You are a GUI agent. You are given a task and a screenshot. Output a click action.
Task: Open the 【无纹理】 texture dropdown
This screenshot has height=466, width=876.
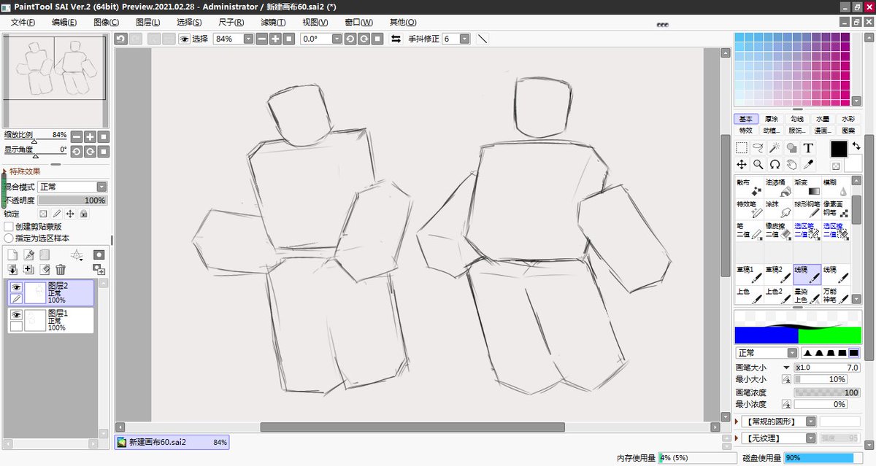tap(779, 438)
